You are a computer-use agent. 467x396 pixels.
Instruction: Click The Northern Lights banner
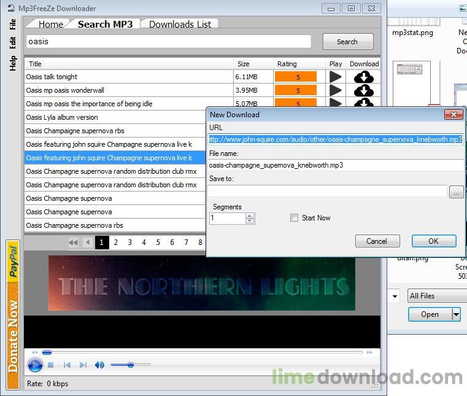click(202, 283)
